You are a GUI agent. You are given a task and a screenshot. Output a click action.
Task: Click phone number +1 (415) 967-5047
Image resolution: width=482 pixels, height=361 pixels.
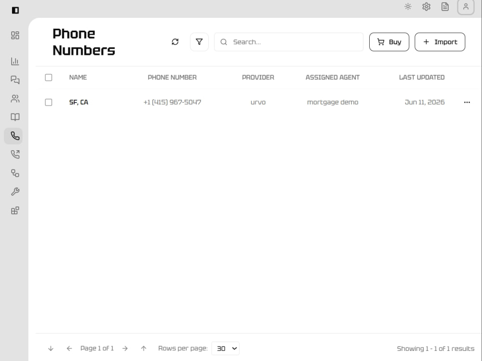172,102
